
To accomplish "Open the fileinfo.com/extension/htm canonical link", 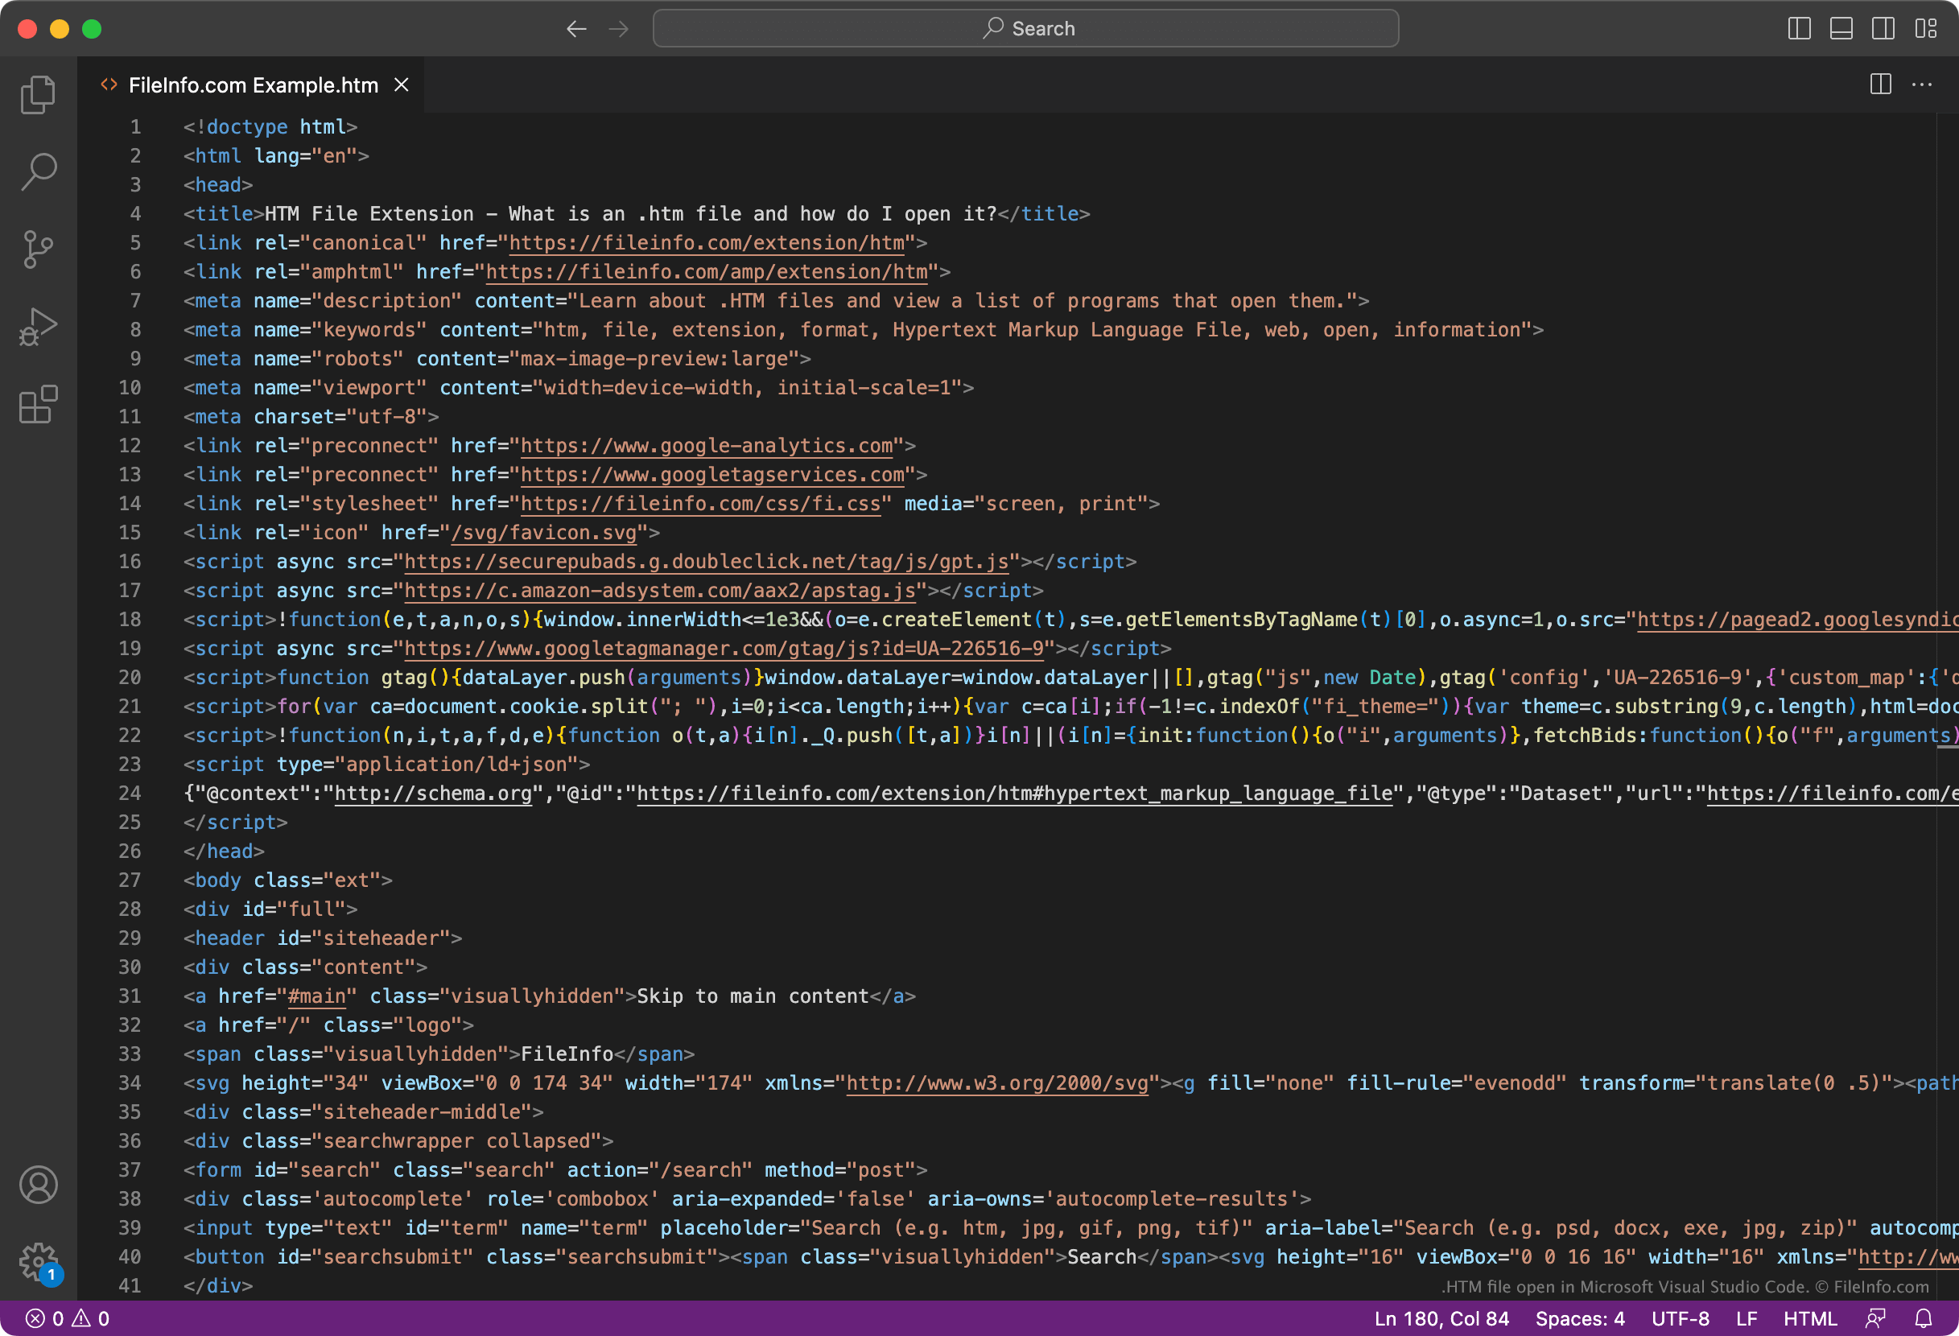I will [707, 243].
